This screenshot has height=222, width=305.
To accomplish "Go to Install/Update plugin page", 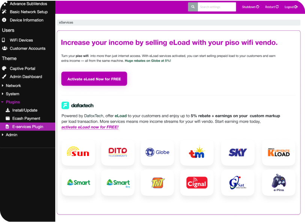I will (25, 110).
